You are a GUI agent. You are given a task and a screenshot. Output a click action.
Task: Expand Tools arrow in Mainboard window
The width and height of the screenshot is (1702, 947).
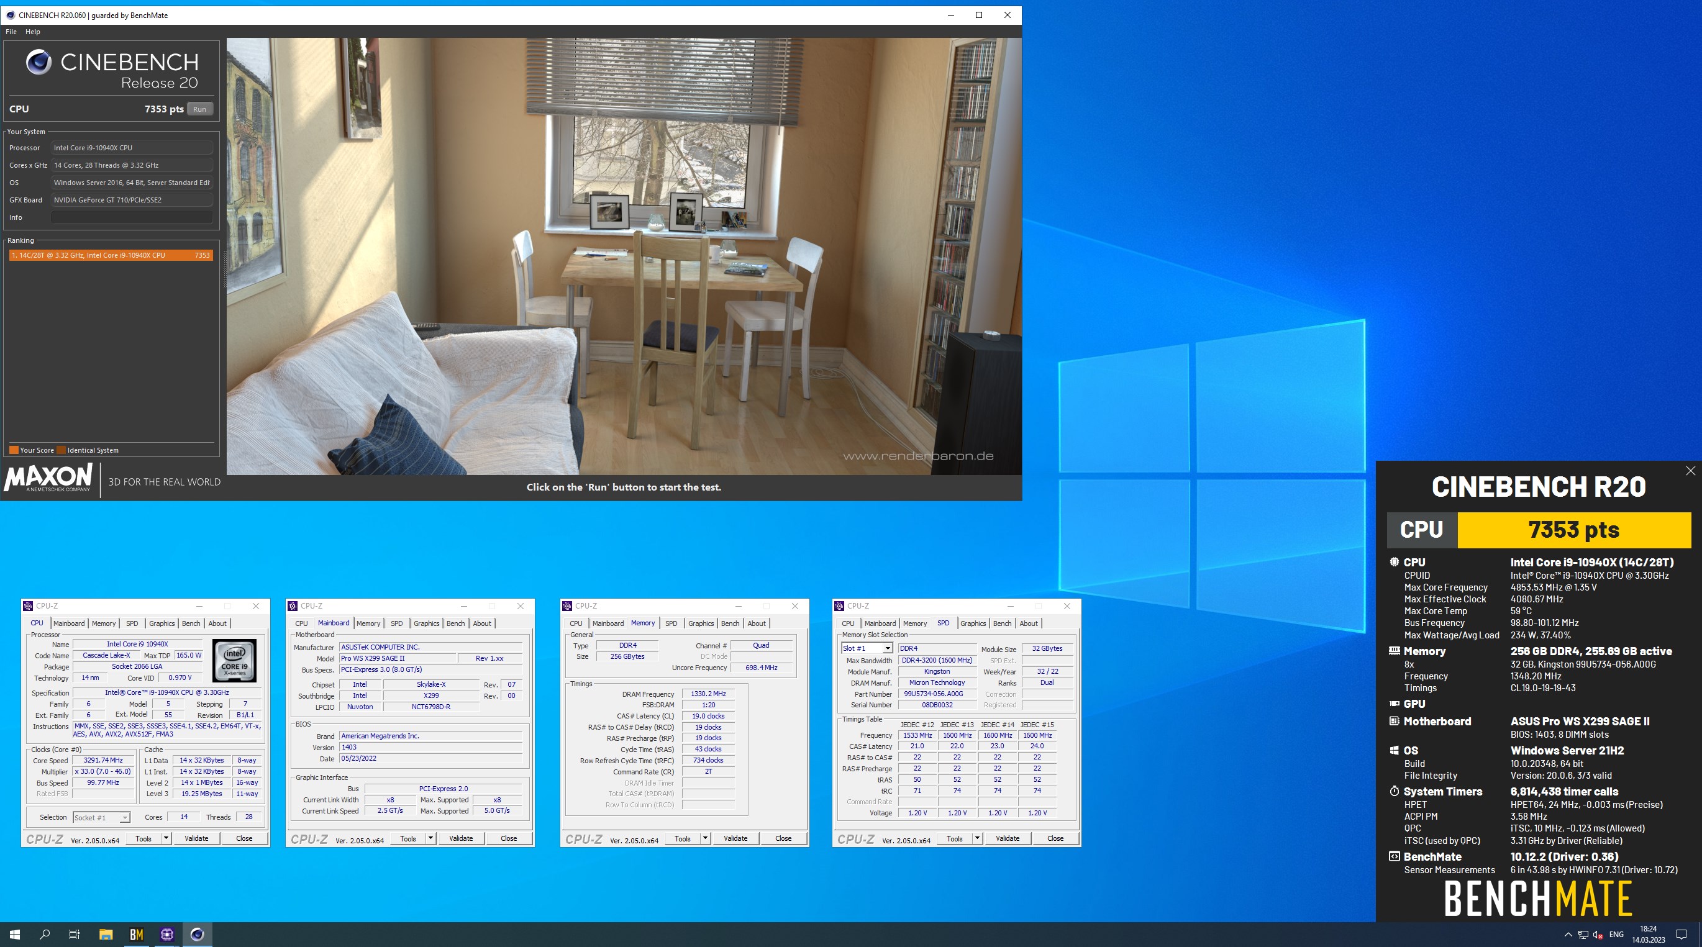pyautogui.click(x=431, y=838)
